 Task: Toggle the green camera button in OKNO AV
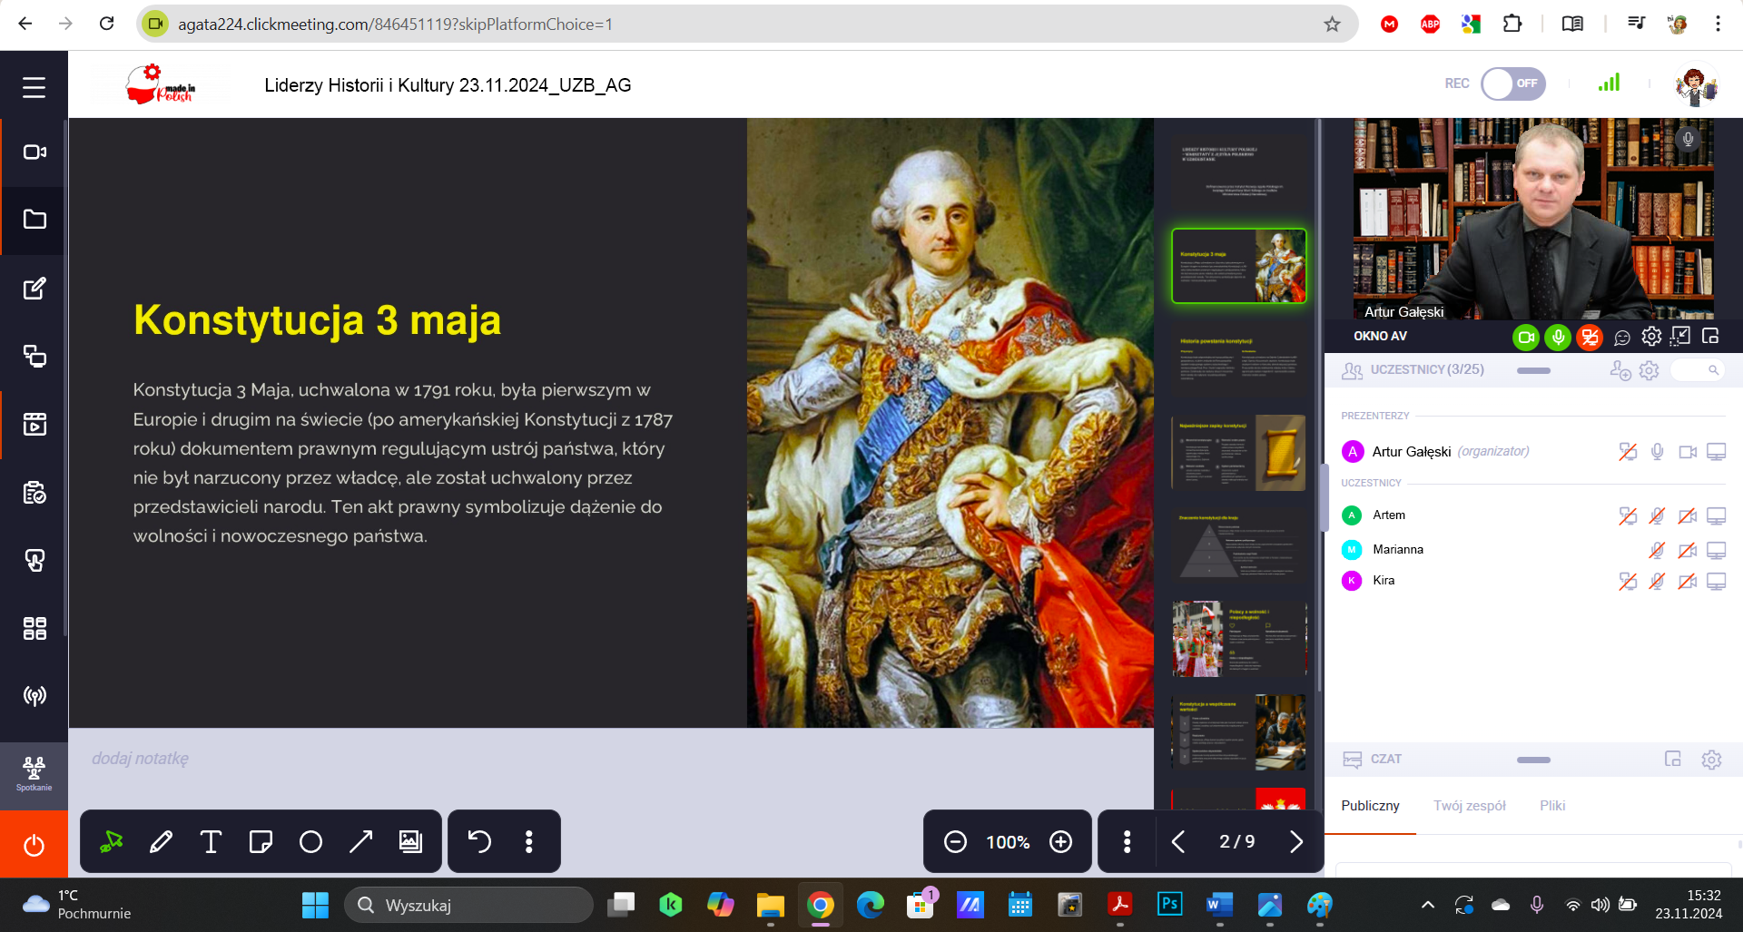coord(1526,337)
